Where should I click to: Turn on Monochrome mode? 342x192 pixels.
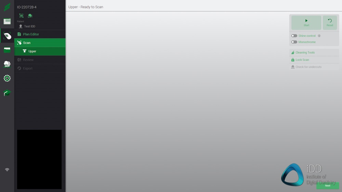pyautogui.click(x=294, y=42)
